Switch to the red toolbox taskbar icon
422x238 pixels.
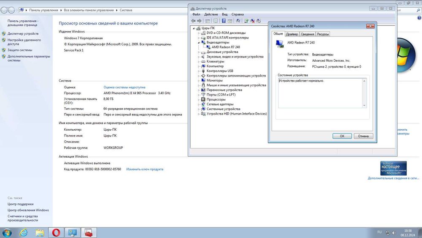click(89, 233)
